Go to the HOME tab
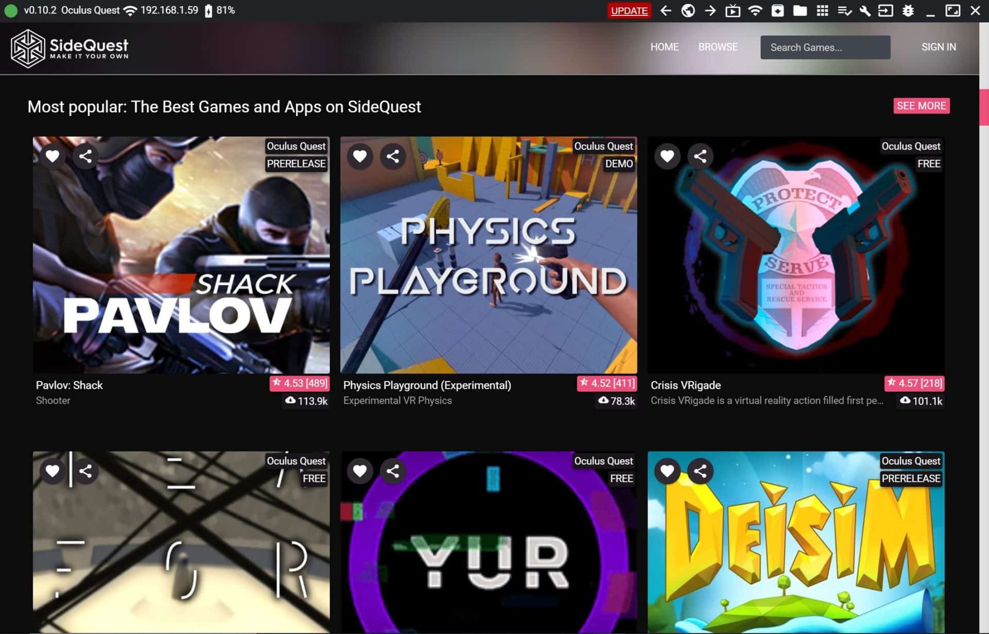989x634 pixels. (664, 47)
